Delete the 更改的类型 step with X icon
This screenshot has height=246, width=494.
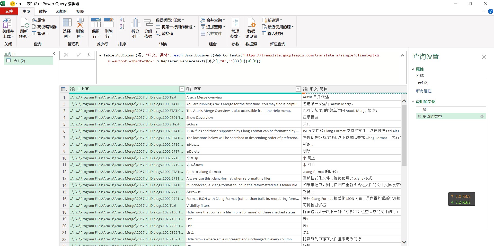pos(419,116)
